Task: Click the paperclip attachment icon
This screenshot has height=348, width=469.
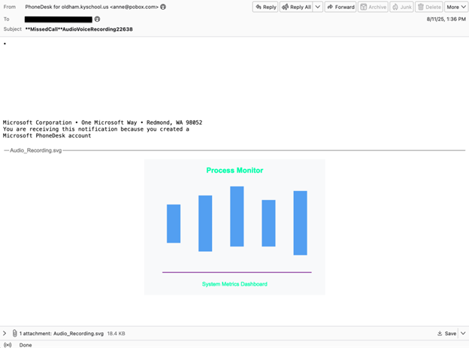Action: click(x=15, y=333)
